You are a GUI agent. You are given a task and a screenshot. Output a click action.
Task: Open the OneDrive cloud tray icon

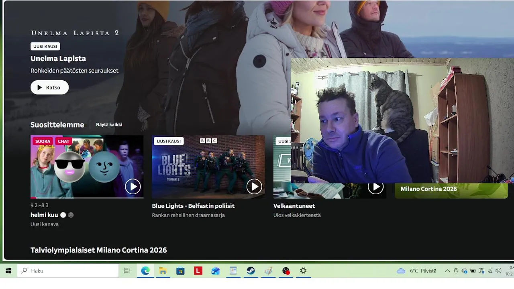pos(465,271)
